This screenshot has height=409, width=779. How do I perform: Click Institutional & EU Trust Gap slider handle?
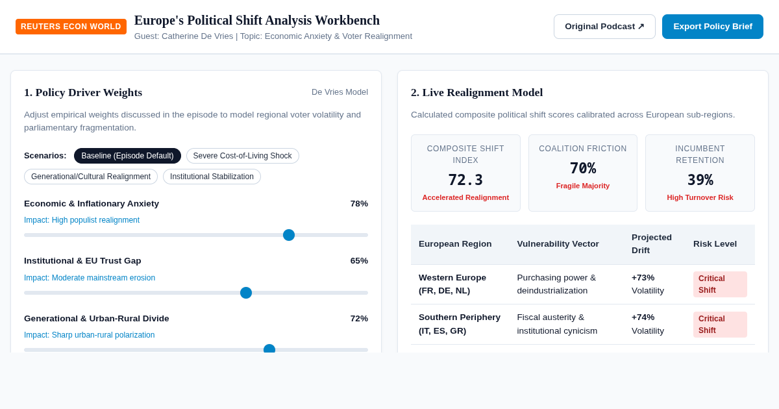tap(246, 293)
